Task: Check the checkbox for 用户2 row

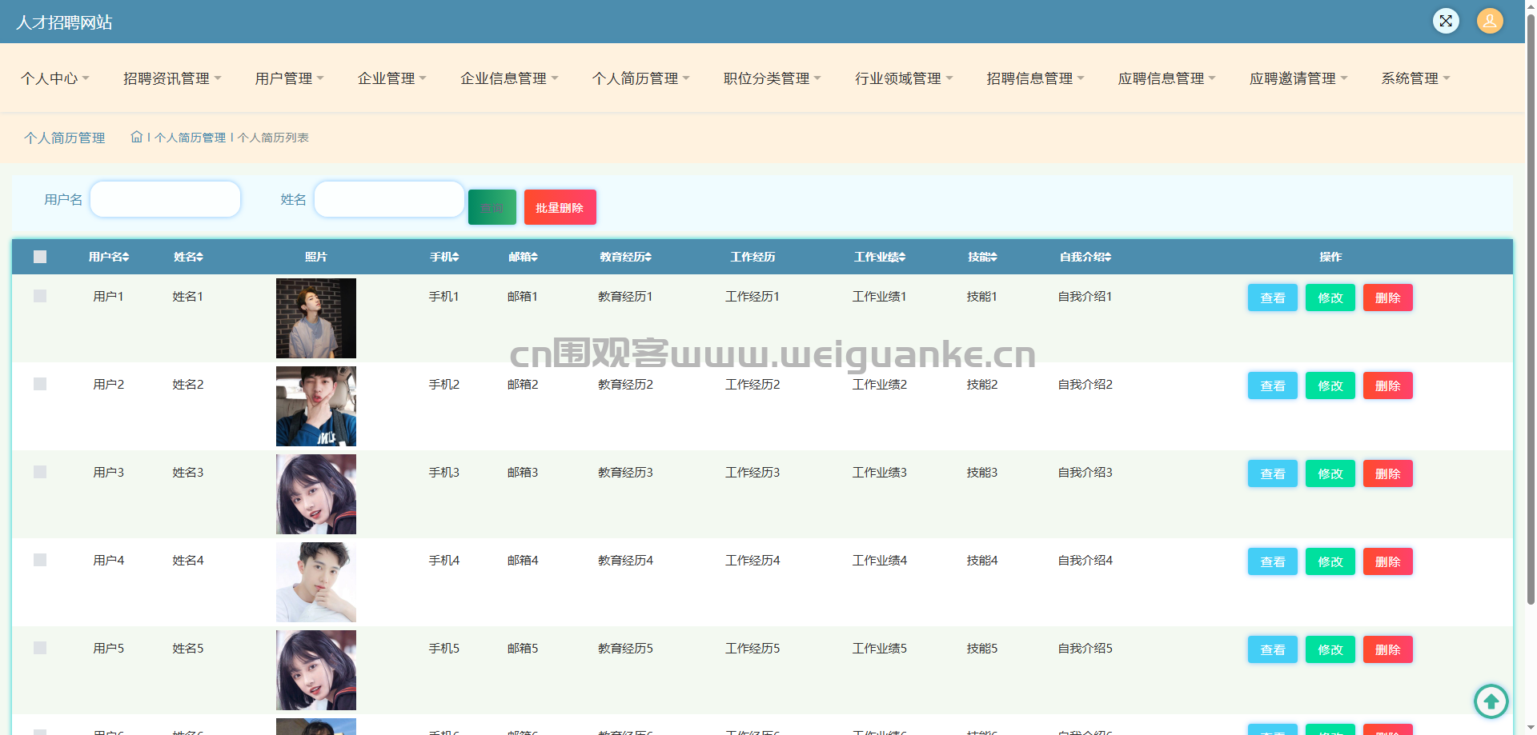Action: pos(40,384)
